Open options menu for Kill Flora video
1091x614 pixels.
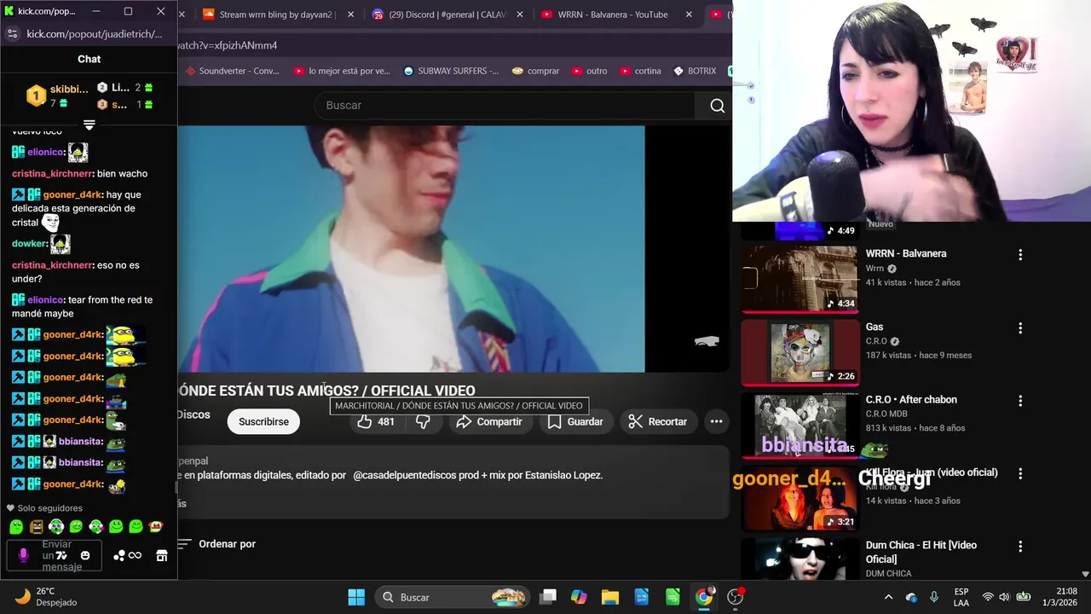click(x=1020, y=473)
